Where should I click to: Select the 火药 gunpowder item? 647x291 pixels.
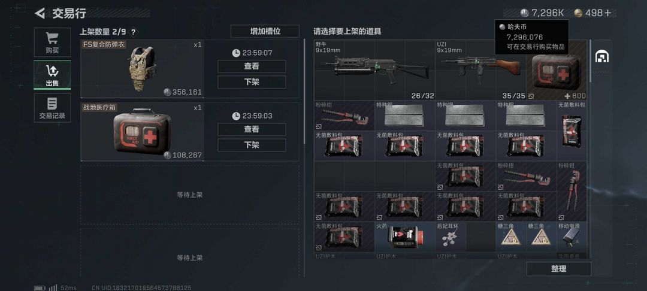[405, 237]
